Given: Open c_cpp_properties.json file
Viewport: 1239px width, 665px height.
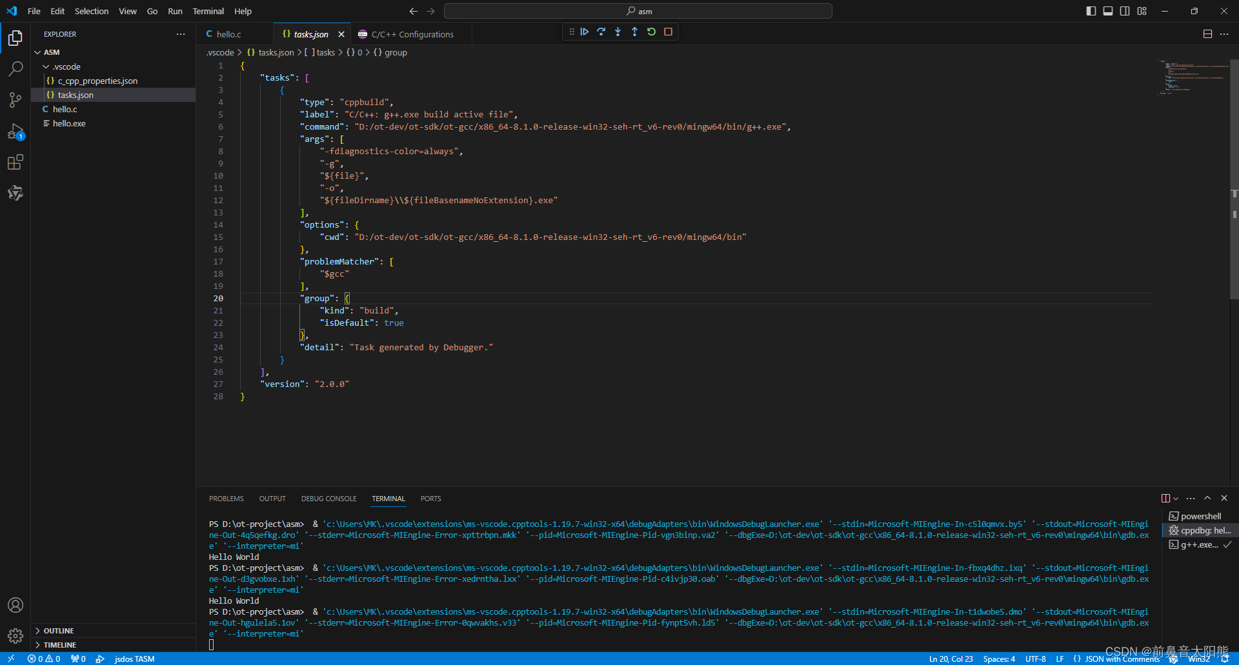Looking at the screenshot, I should [x=113, y=81].
